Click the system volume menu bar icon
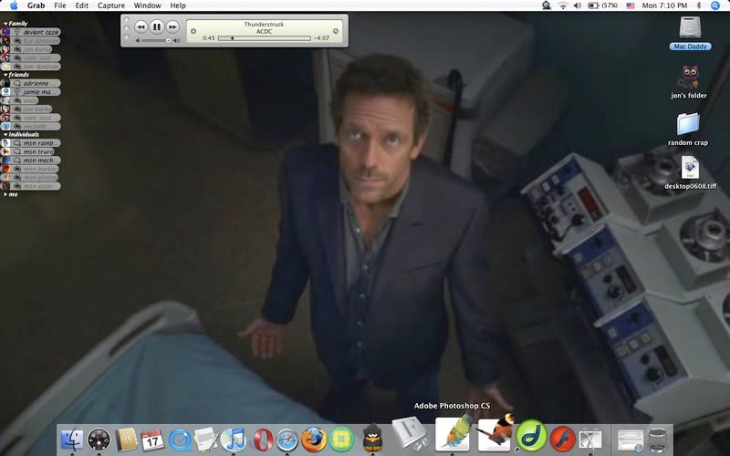 [578, 5]
